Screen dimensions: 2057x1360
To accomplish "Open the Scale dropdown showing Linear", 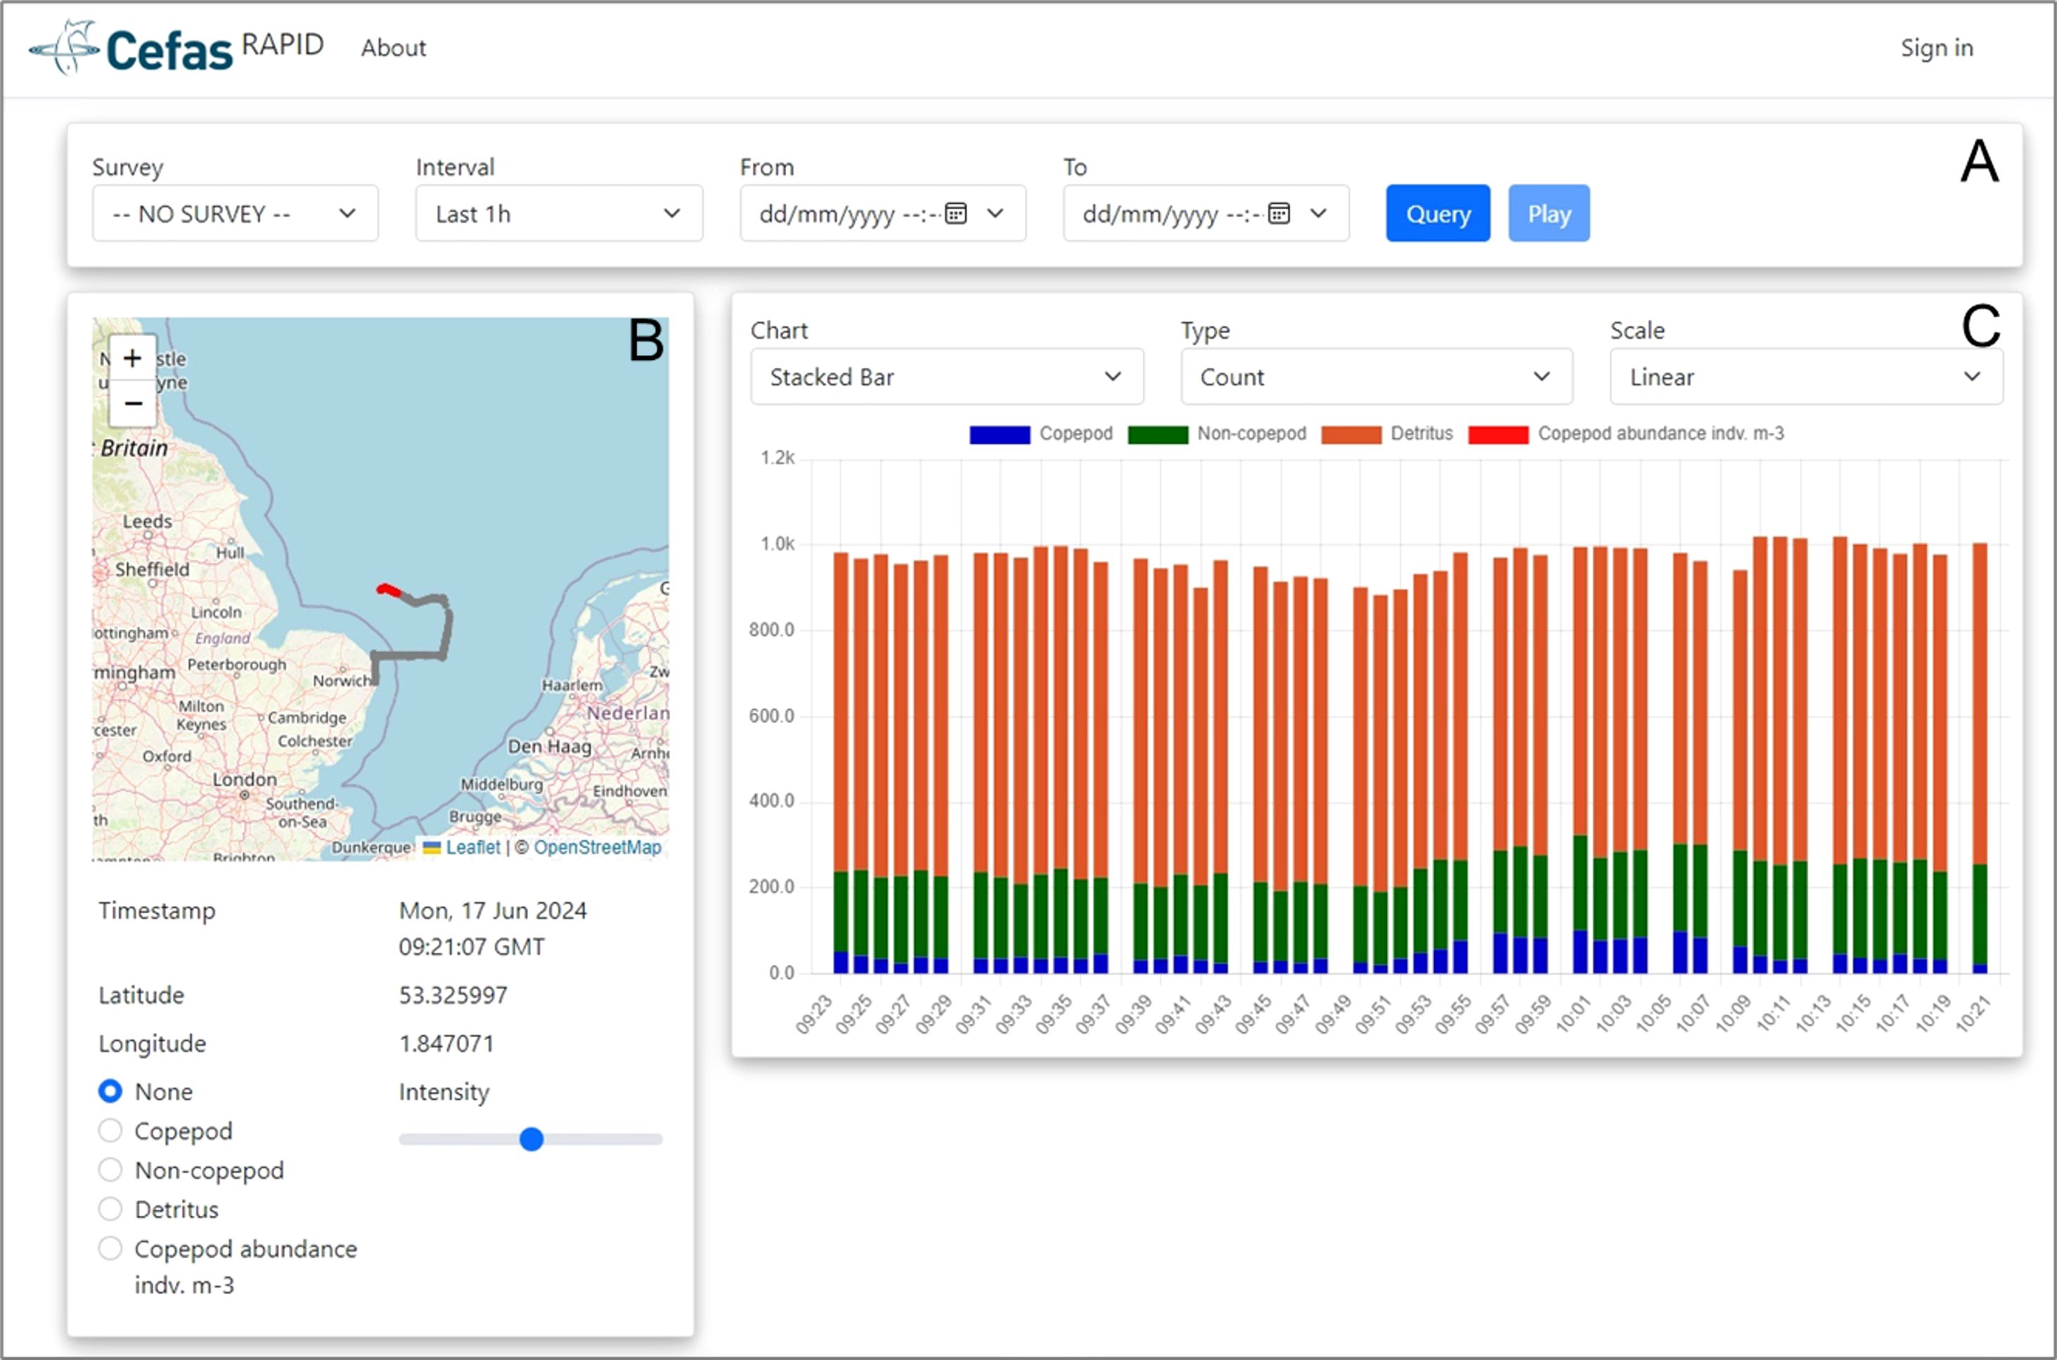I will [x=1807, y=376].
